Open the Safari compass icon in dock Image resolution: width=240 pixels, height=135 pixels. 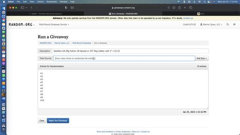3,16
